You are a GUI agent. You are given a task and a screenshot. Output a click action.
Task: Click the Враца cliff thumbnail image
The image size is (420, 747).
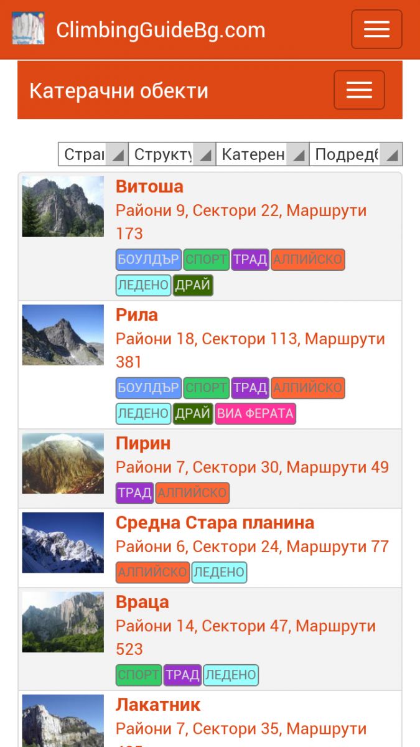pyautogui.click(x=63, y=622)
